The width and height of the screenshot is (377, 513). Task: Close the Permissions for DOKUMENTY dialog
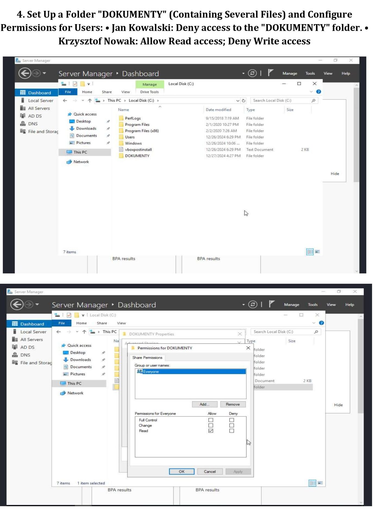(248, 348)
